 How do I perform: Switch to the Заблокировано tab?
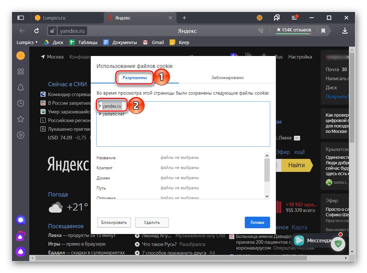[228, 77]
